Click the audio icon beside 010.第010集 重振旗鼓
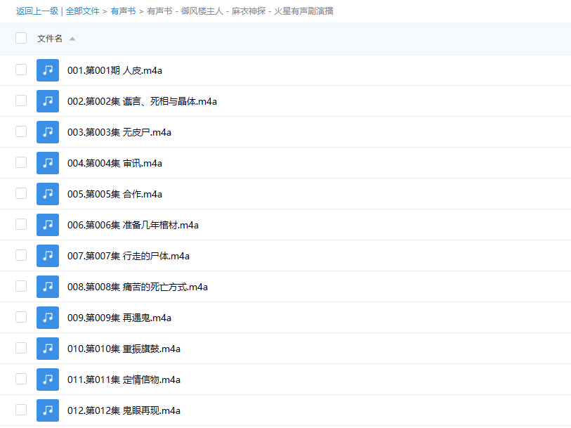The width and height of the screenshot is (571, 428). tap(48, 349)
